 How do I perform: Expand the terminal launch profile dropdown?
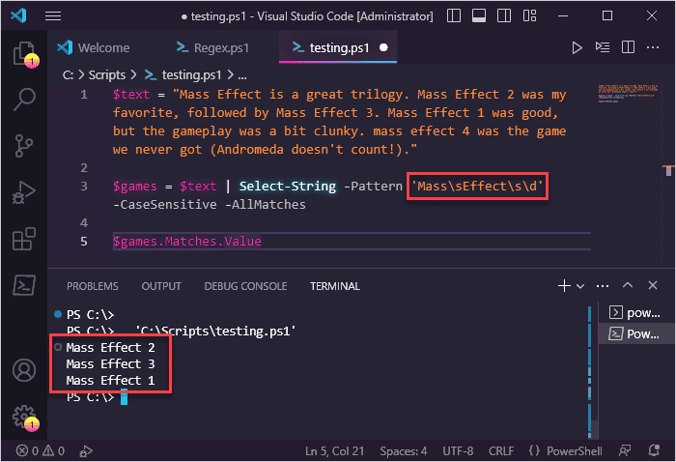580,286
